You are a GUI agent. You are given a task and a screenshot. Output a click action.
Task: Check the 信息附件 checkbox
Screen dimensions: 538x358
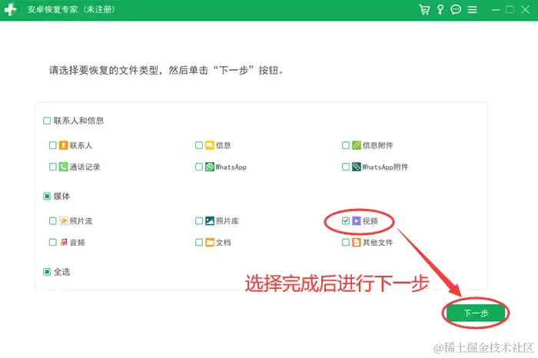[x=346, y=145]
